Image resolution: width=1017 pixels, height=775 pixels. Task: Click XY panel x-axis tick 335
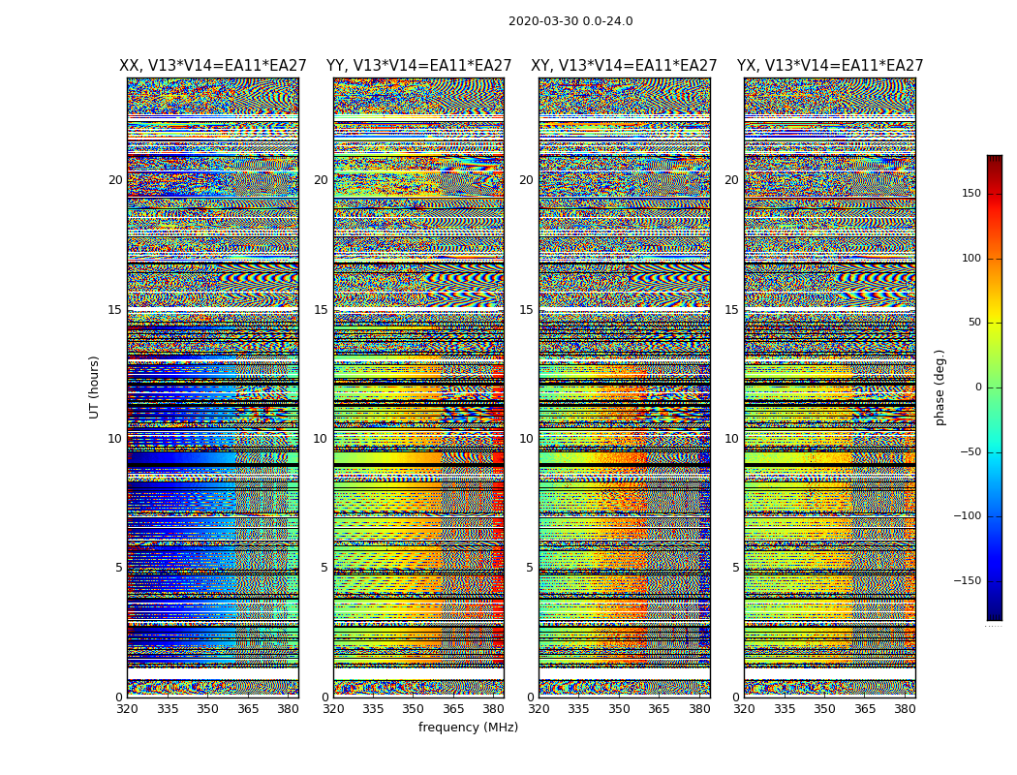(x=578, y=709)
